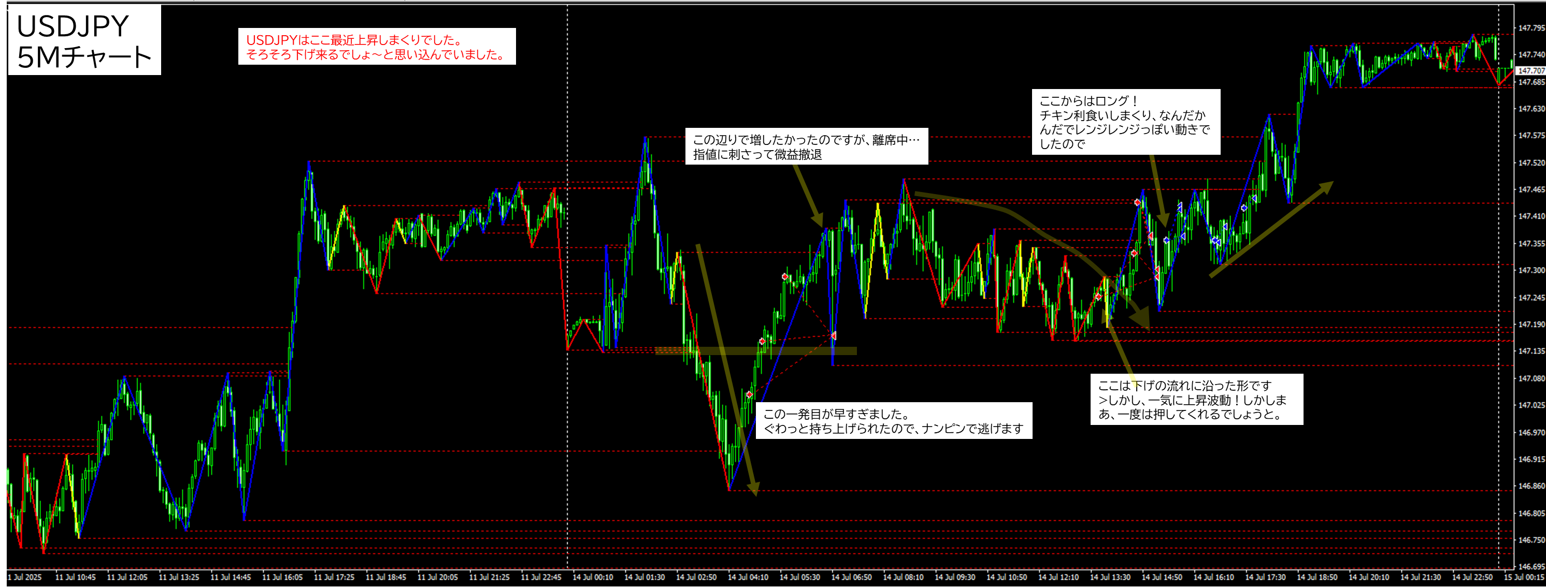Select price axis value 147.080
The height and width of the screenshot is (588, 1546).
1531,378
